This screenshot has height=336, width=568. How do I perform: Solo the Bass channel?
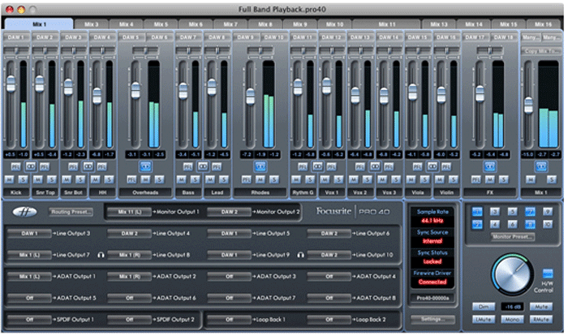tap(196, 179)
